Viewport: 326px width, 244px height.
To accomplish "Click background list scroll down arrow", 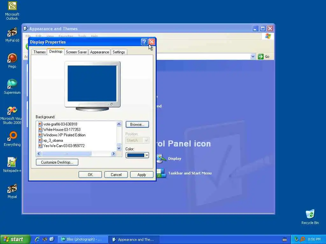I will coord(119,148).
